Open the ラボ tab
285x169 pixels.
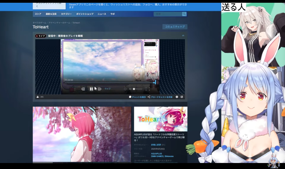(113, 14)
